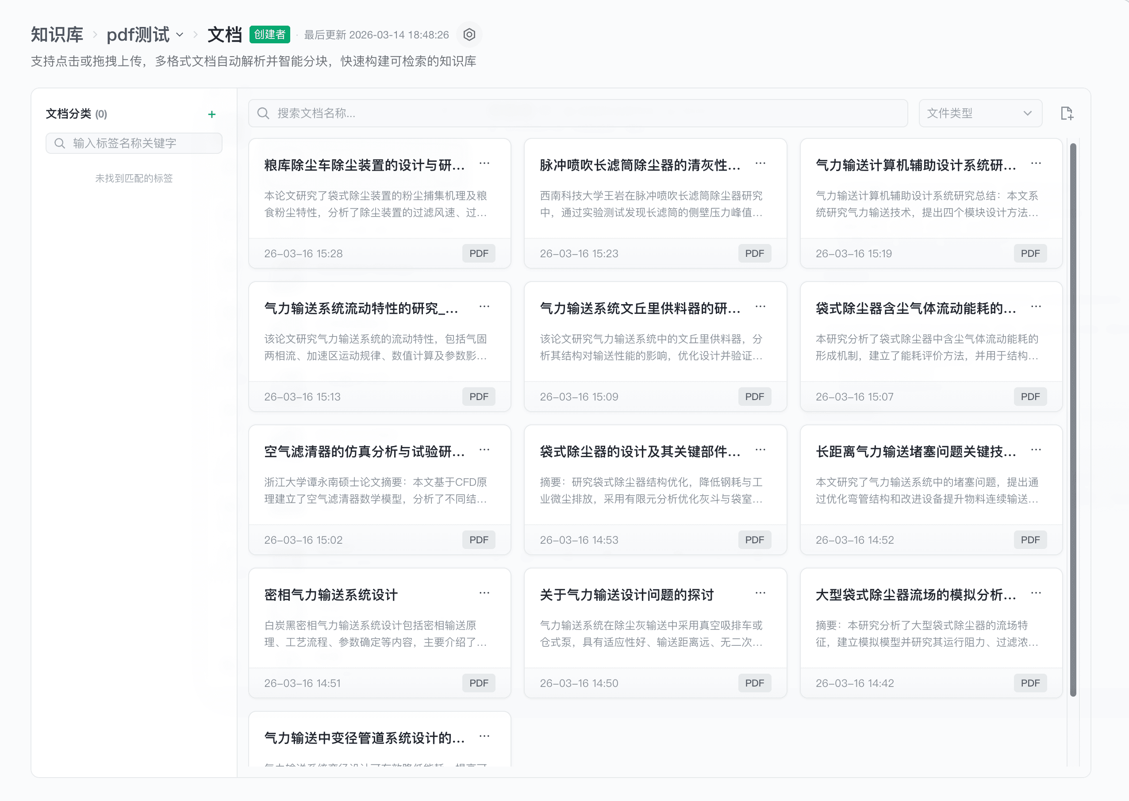The image size is (1129, 801).
Task: Open more menu for 袋式除尘器含尘气体 card
Action: 1036,307
